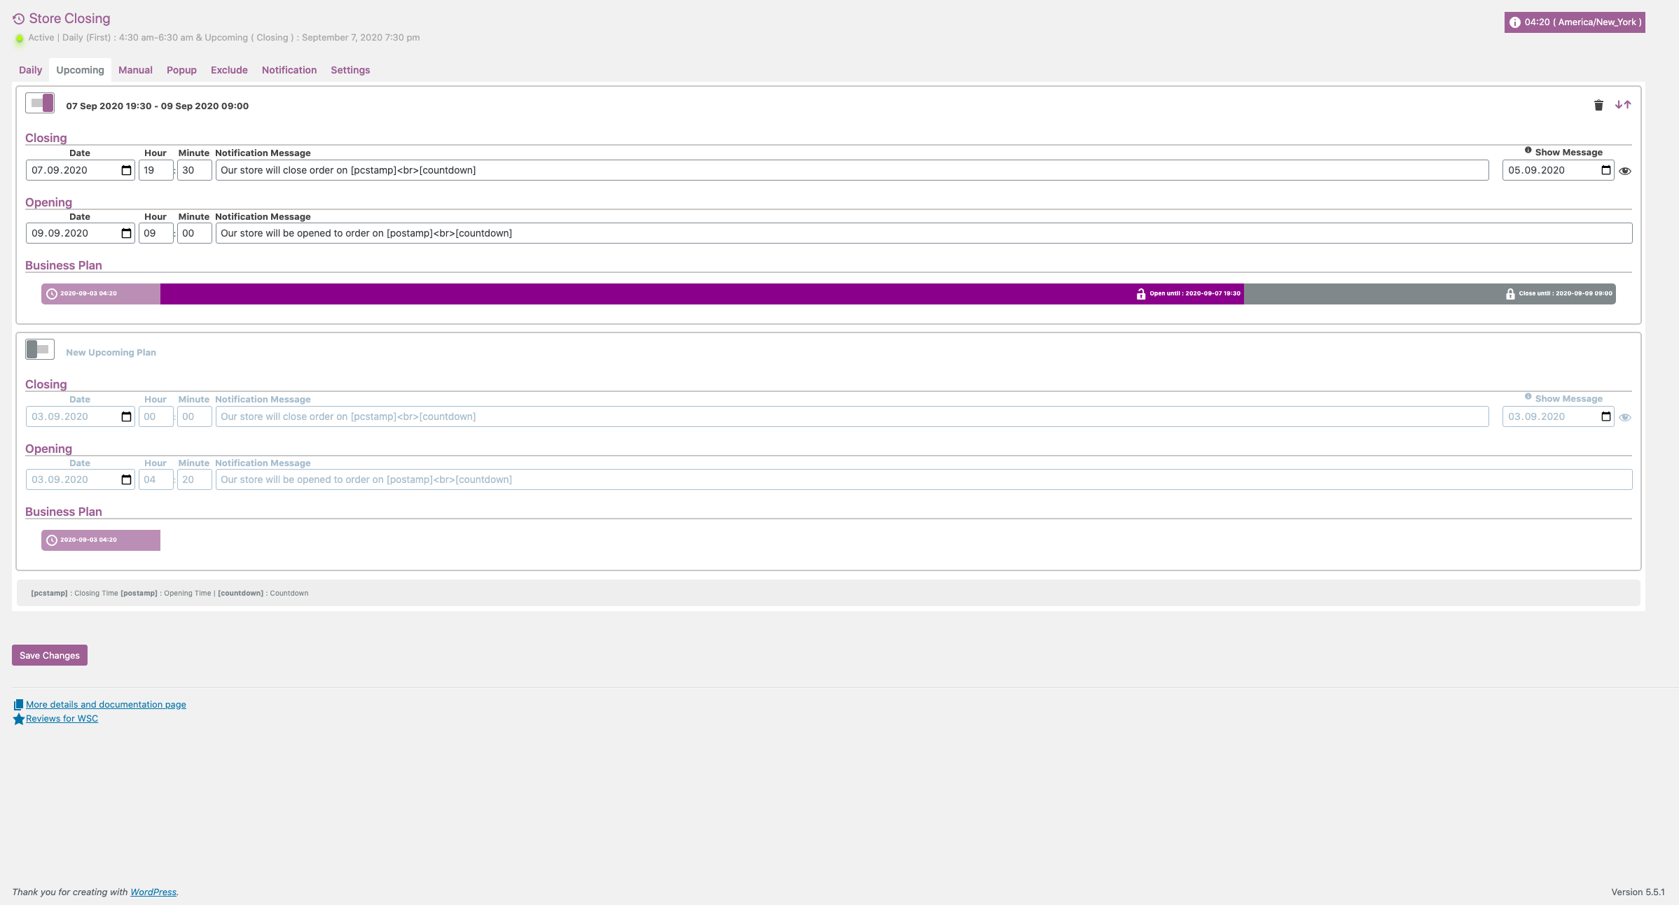Disable the 07 Sep 2020 plan toggle
This screenshot has width=1679, height=905.
tap(40, 103)
